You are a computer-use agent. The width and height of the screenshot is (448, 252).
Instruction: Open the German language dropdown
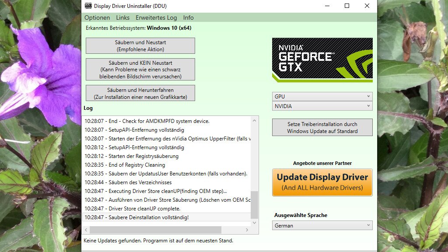(x=322, y=225)
